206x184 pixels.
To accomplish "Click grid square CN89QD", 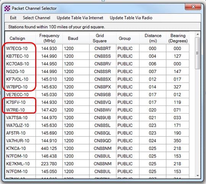I will 102,141.
